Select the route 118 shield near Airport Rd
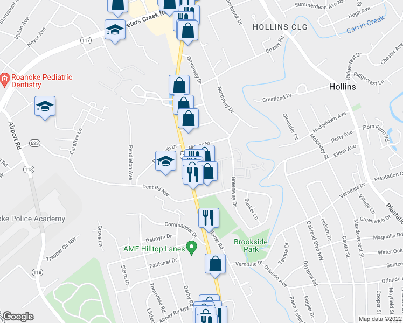 [29, 170]
